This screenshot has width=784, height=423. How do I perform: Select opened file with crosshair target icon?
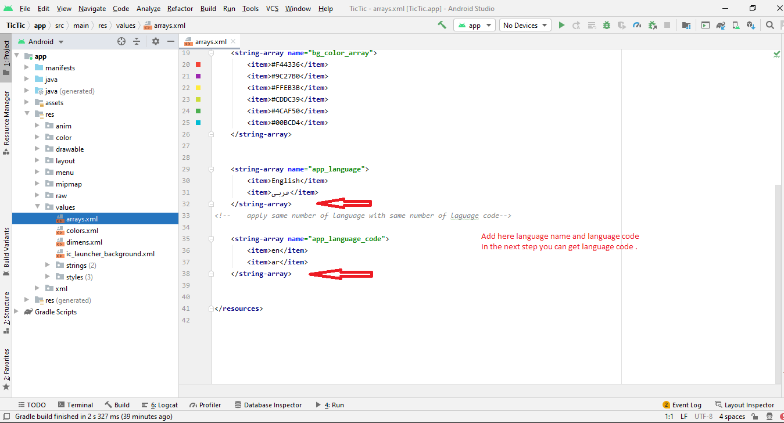121,41
